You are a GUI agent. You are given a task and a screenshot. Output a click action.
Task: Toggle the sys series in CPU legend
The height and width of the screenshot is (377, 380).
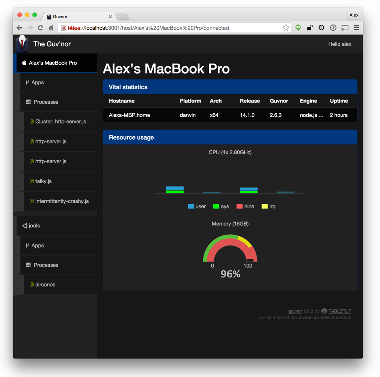pyautogui.click(x=221, y=207)
